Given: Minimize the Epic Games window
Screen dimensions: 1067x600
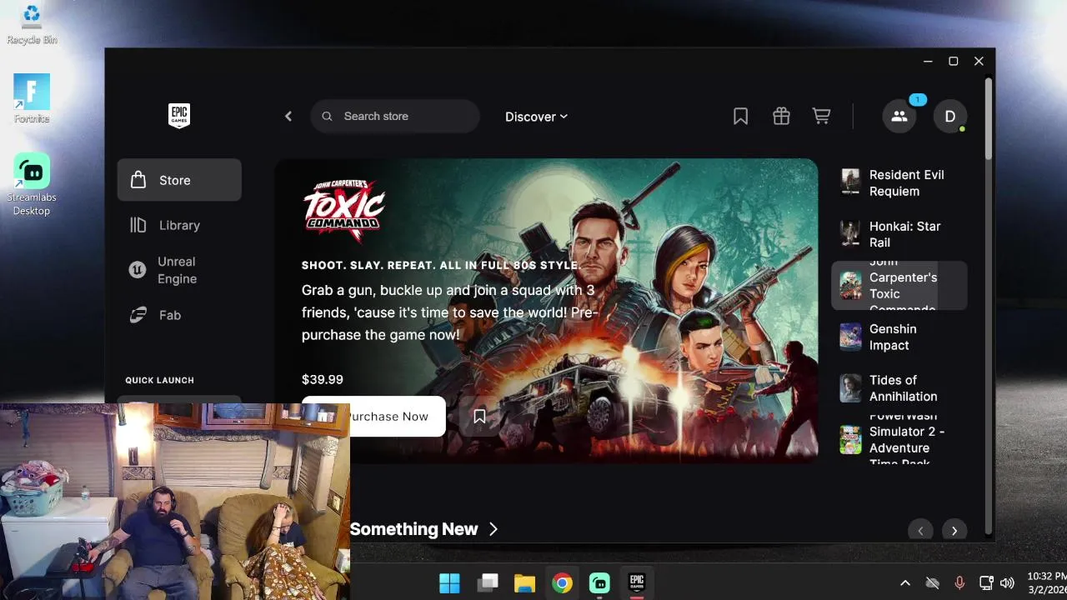Looking at the screenshot, I should (928, 61).
